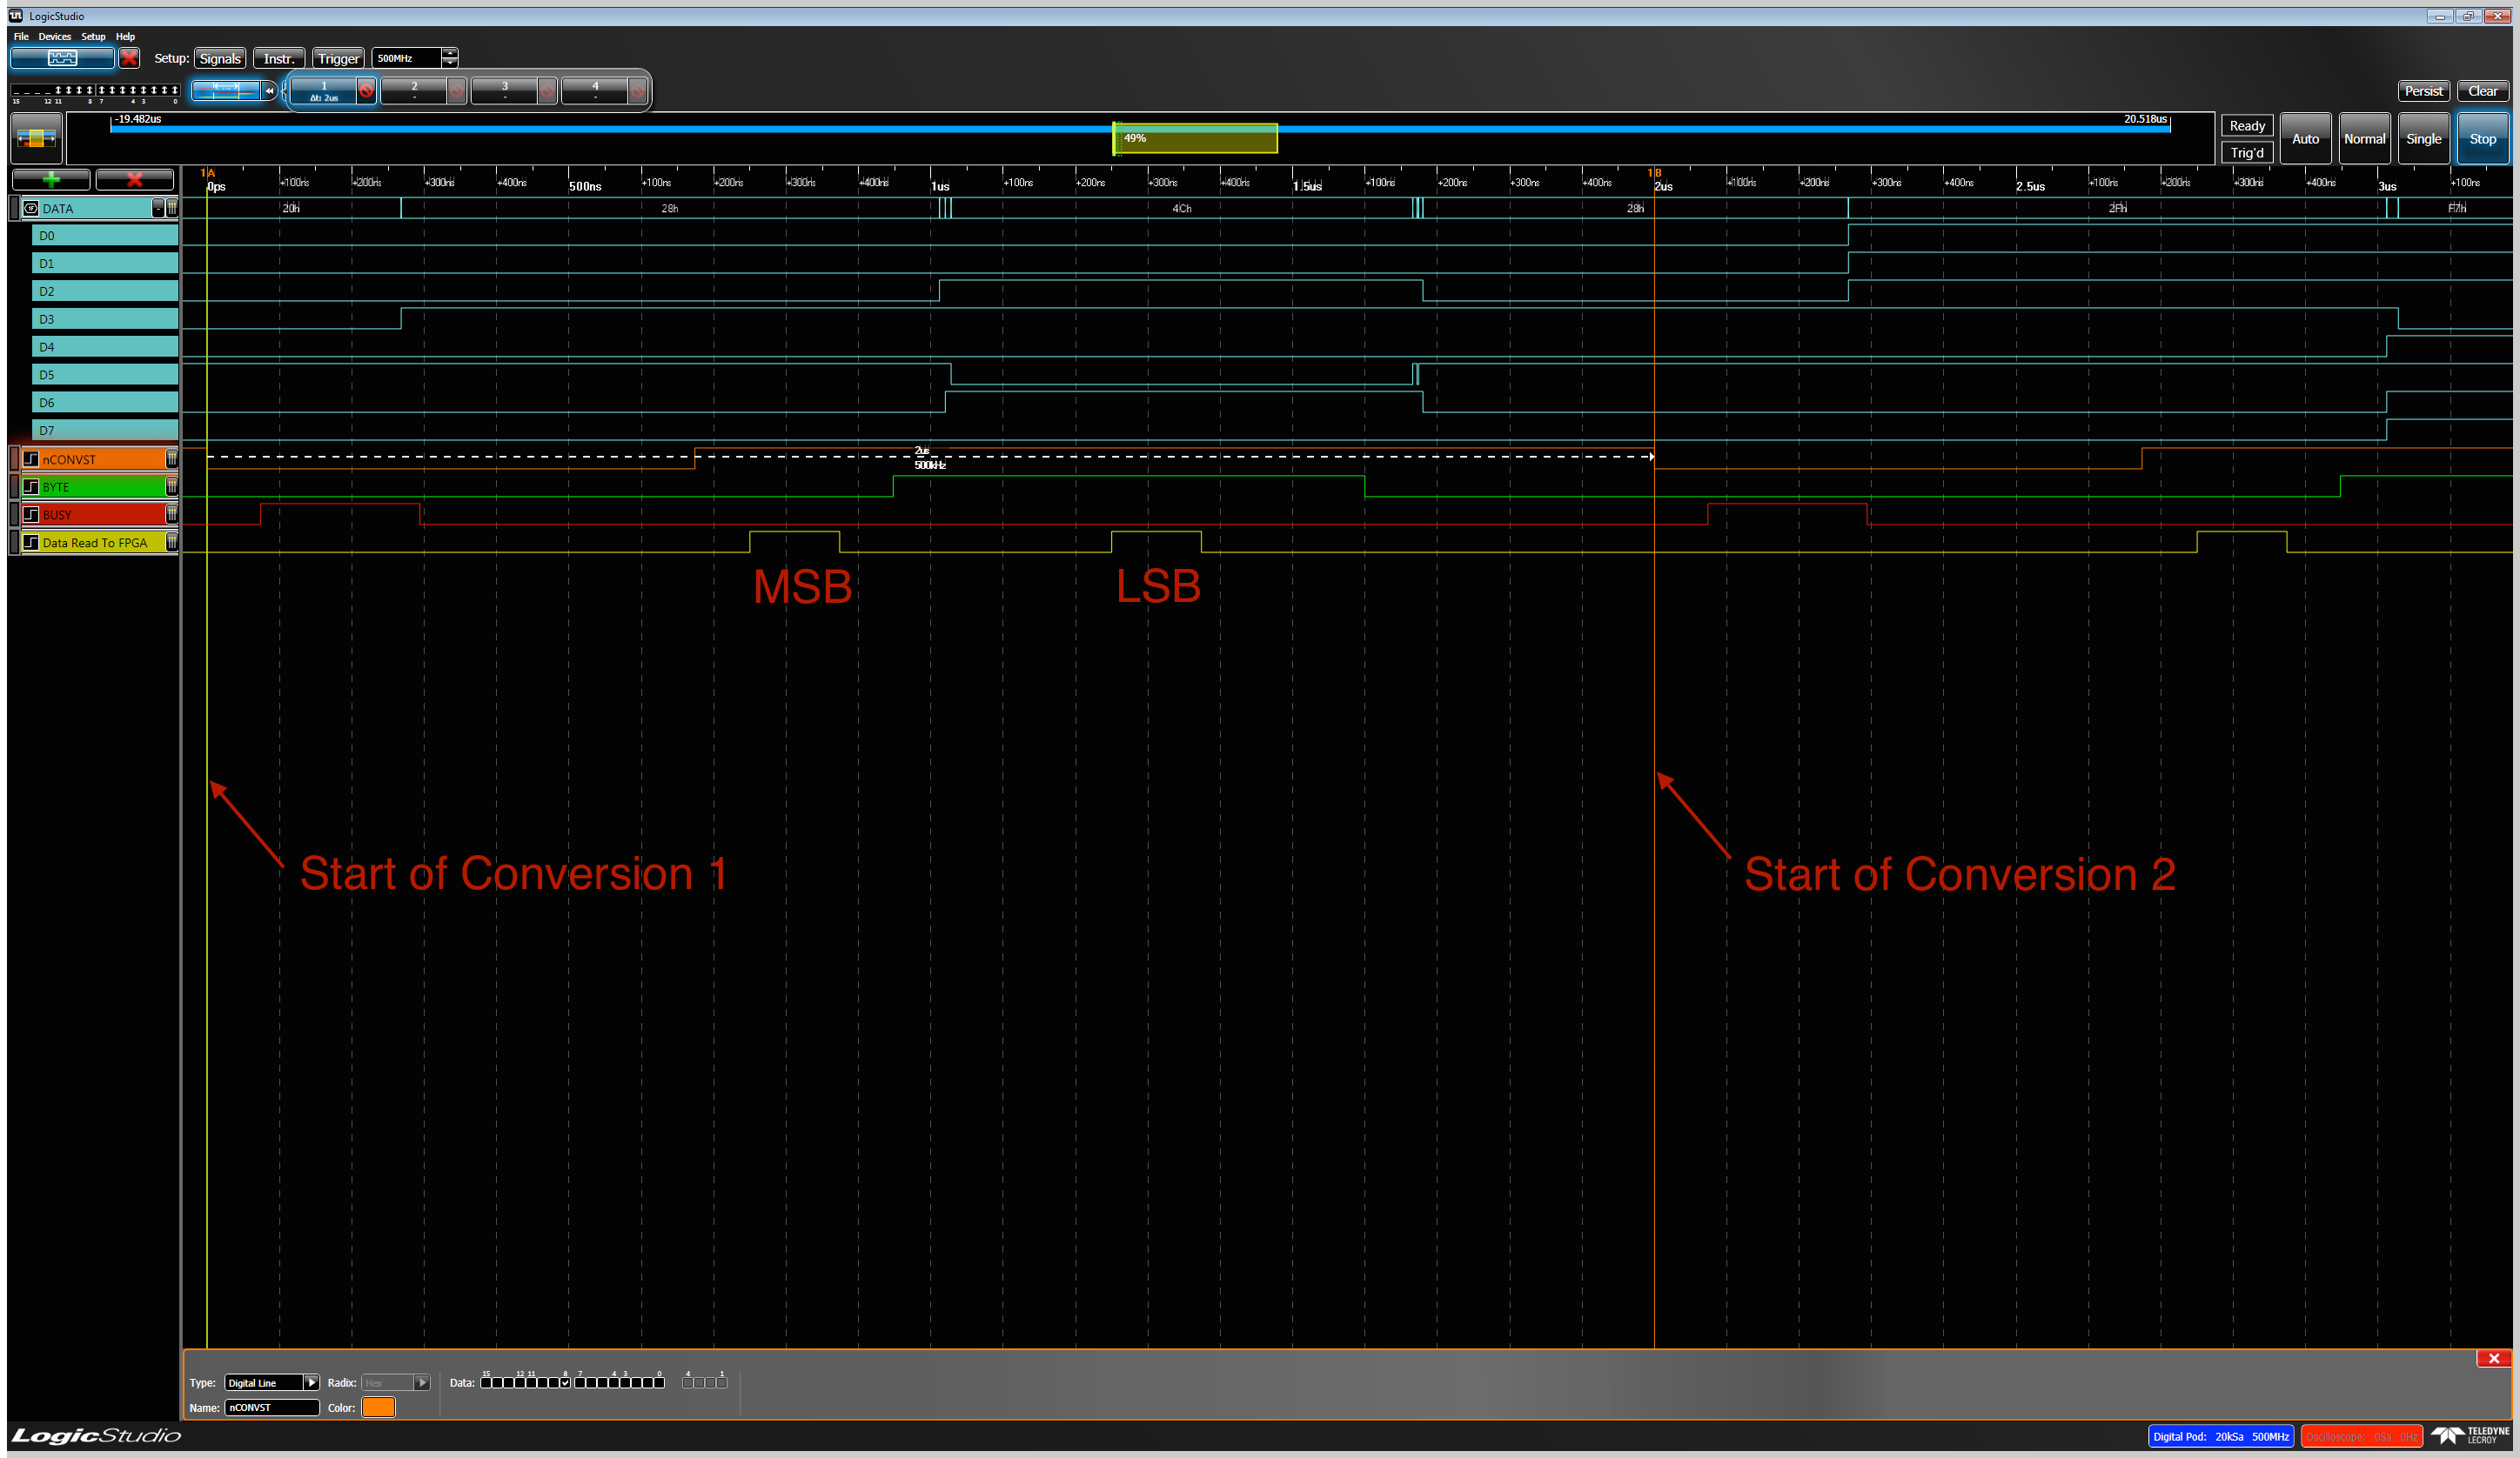Collapse the DATA bus with its minus button
The image size is (2520, 1458).
[x=157, y=208]
